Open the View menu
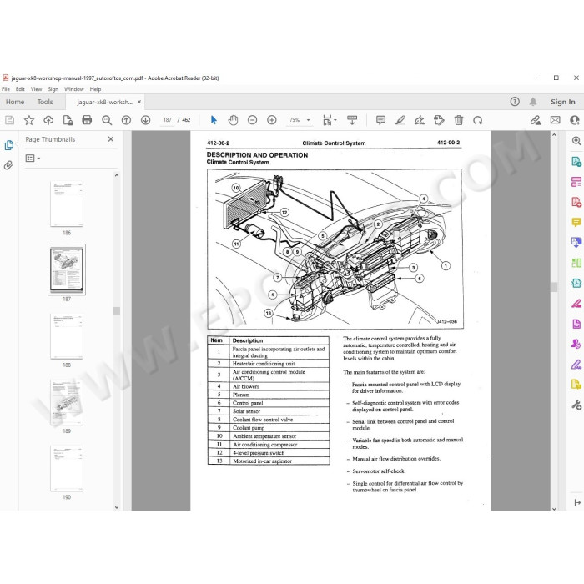 coord(36,89)
